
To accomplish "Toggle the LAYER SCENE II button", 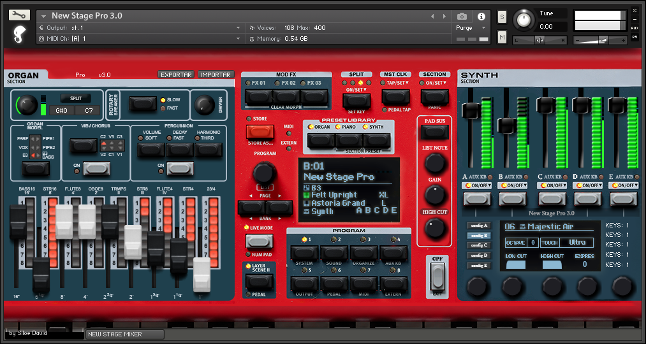I will click(x=259, y=282).
